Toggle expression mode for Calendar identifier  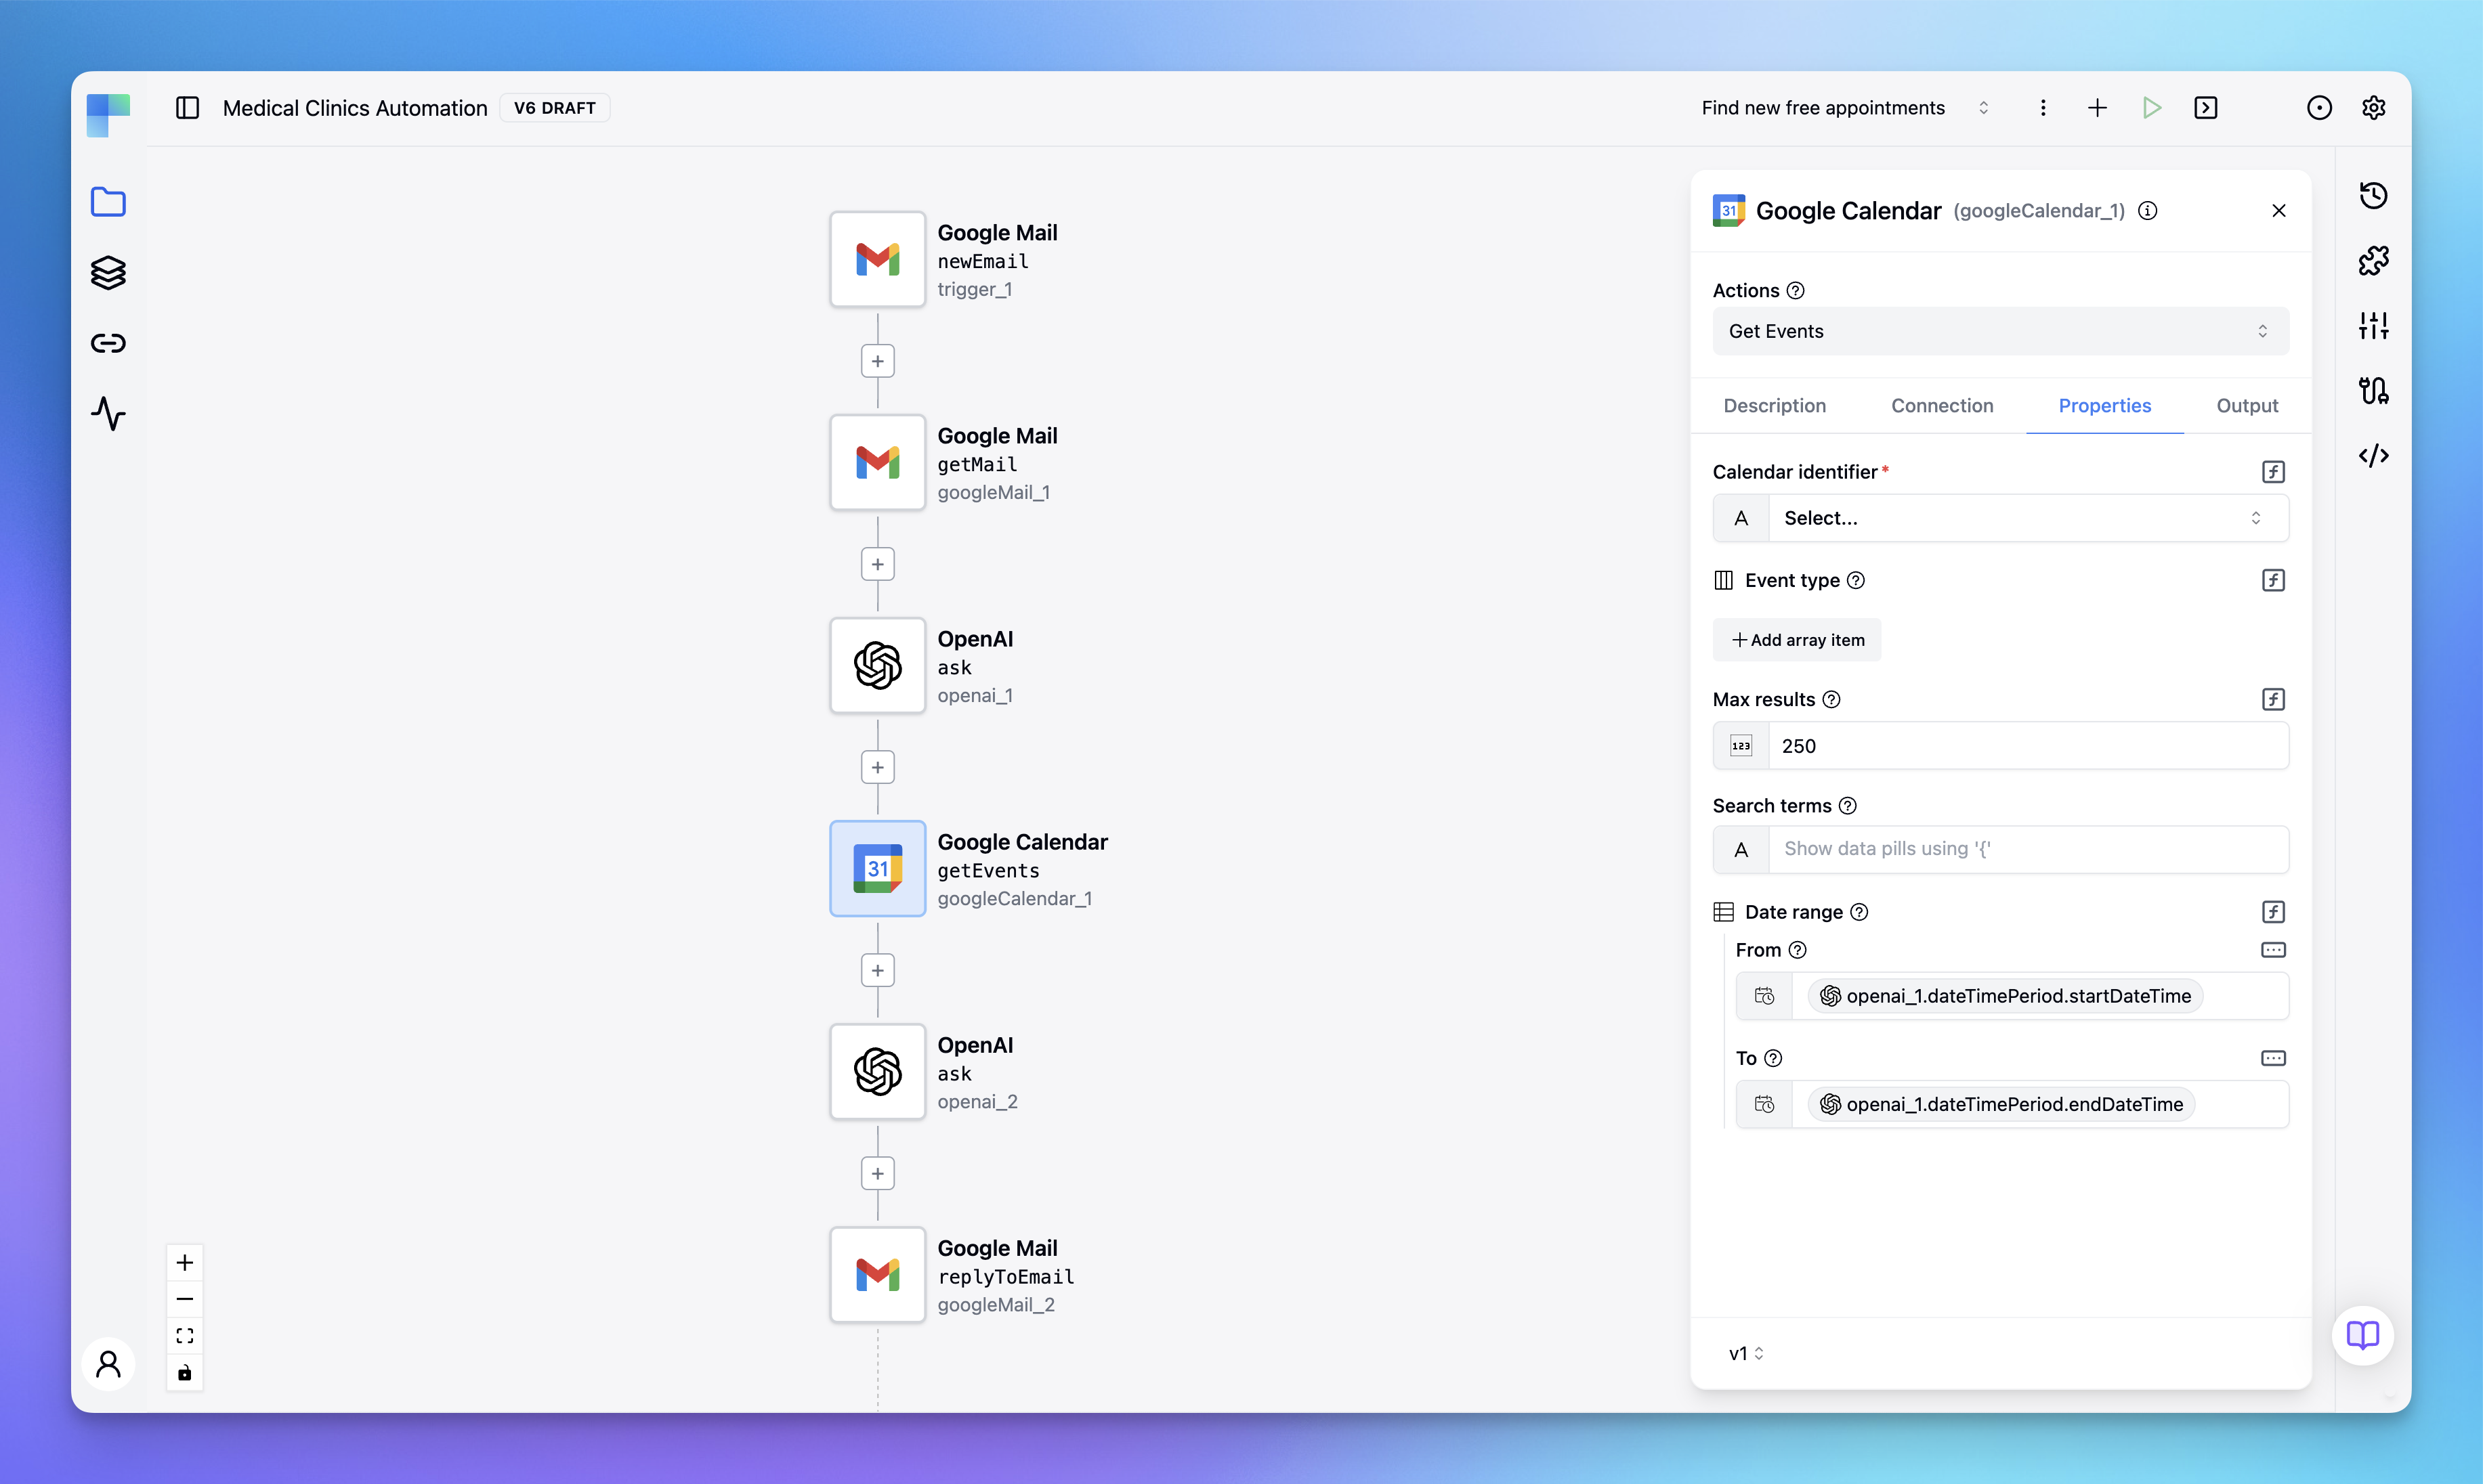(x=2273, y=472)
